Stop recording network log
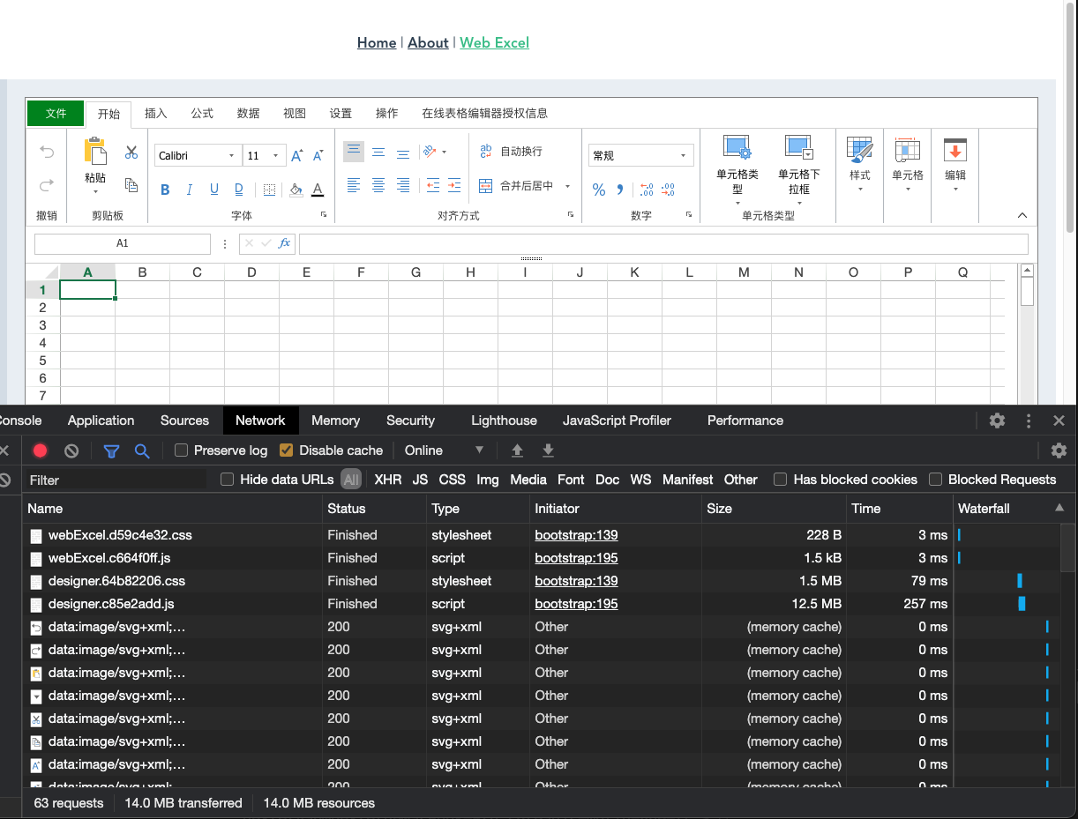Viewport: 1078px width, 819px height. point(40,450)
